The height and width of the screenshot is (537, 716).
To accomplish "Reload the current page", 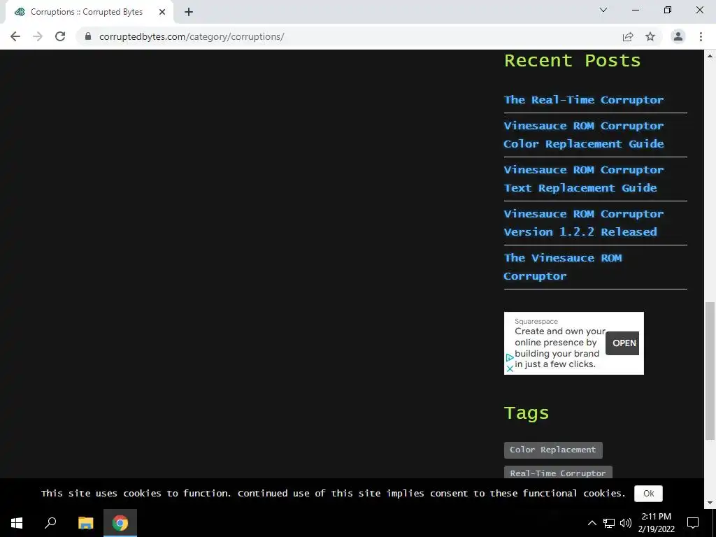I will pyautogui.click(x=60, y=36).
